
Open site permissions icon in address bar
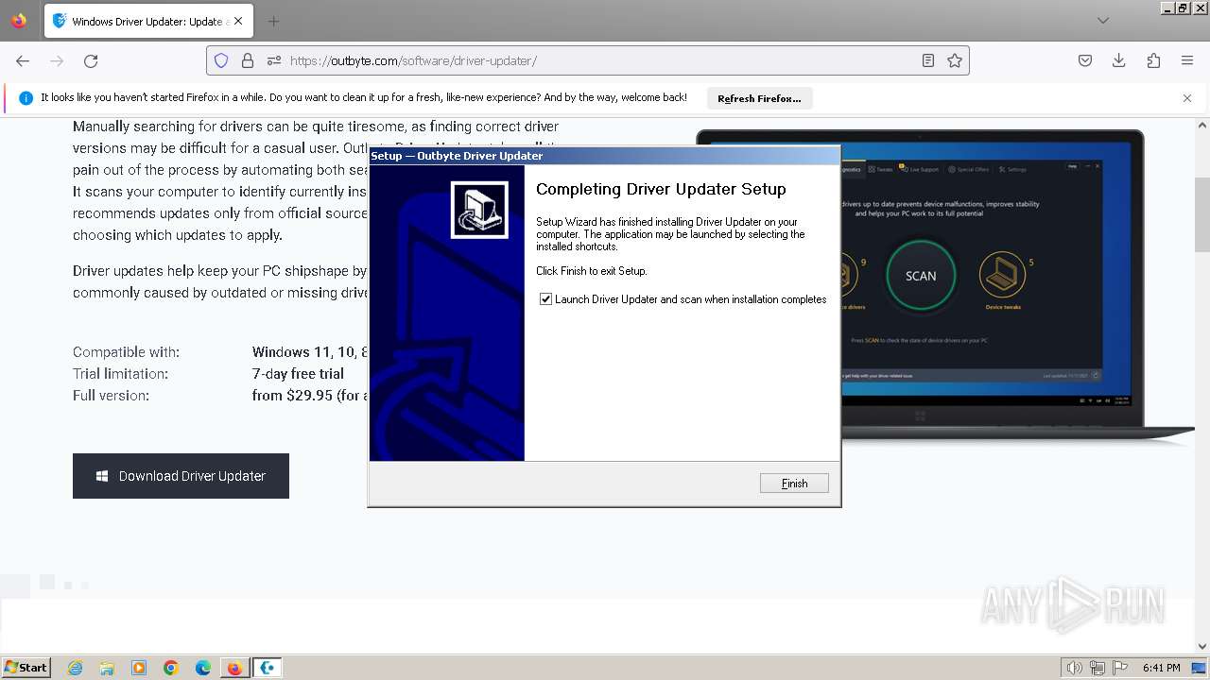coord(274,60)
